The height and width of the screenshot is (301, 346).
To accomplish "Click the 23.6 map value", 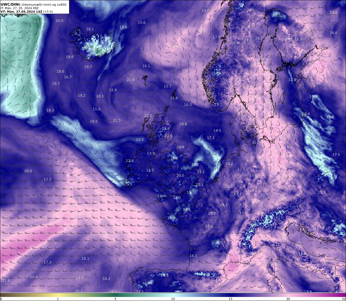I will 209,226.
